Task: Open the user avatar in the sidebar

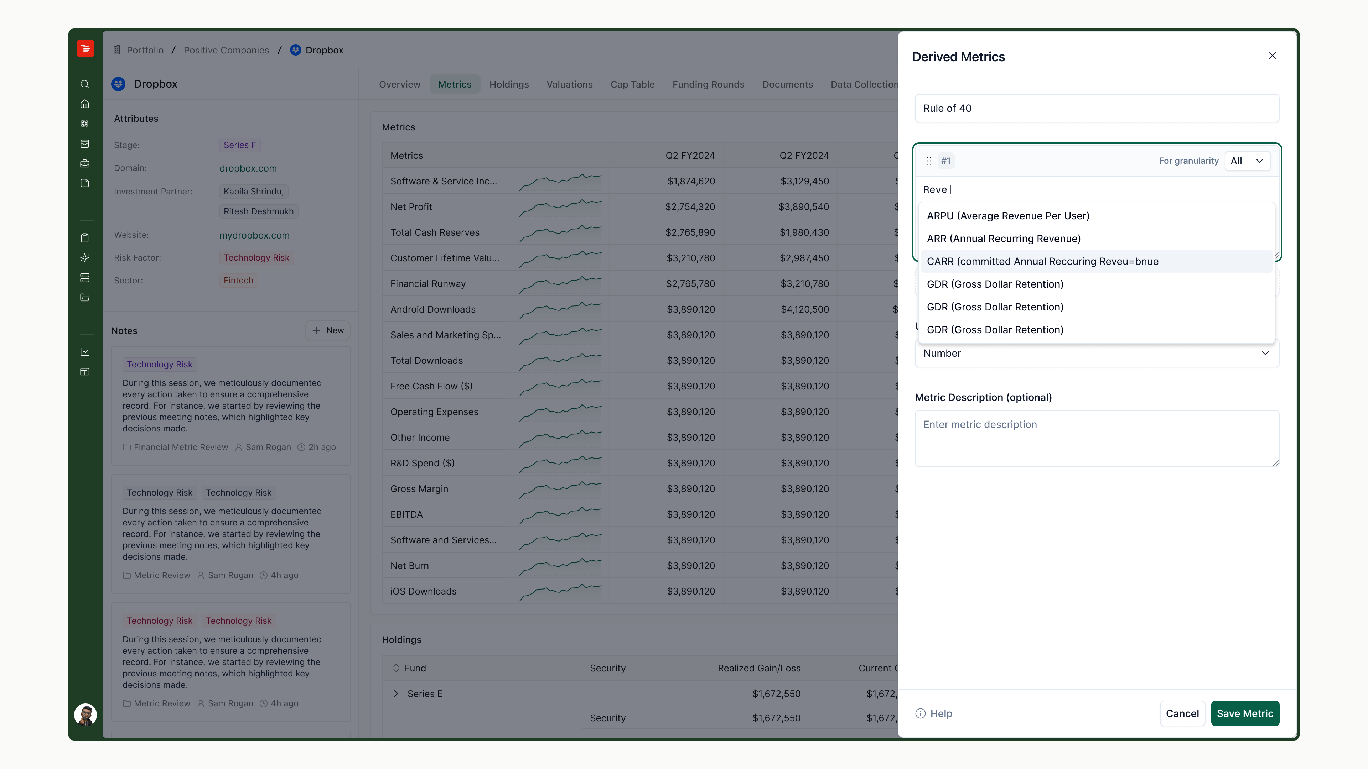Action: (85, 714)
